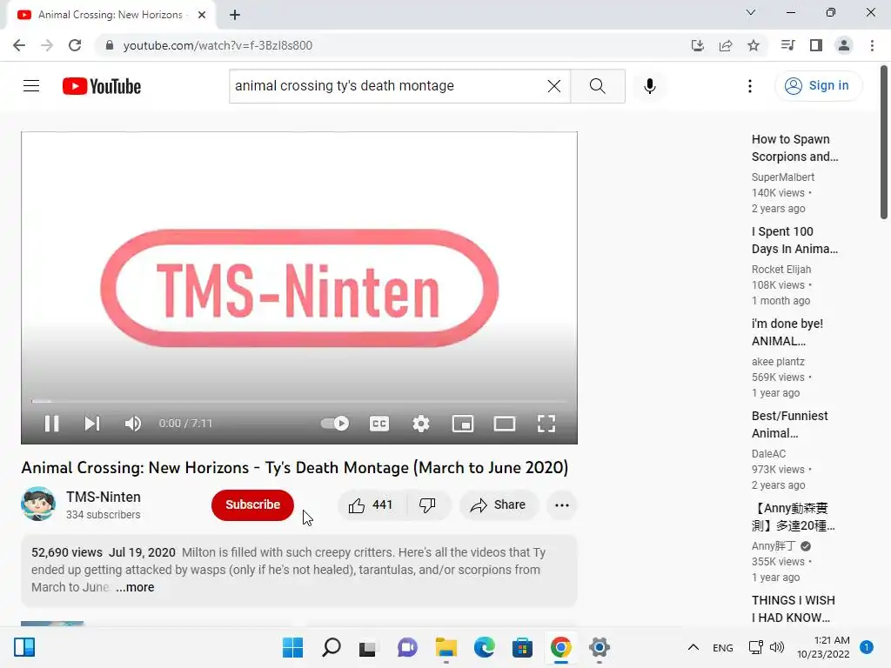Viewport: 891px width, 668px height.
Task: Open 'Best/Funniest Animal...' video
Action: coord(789,424)
